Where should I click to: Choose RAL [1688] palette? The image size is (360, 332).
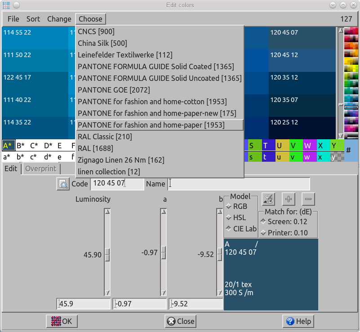[160, 149]
